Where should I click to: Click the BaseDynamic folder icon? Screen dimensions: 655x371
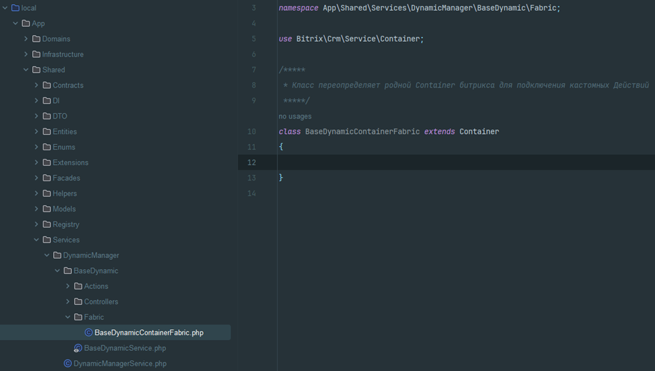point(68,271)
